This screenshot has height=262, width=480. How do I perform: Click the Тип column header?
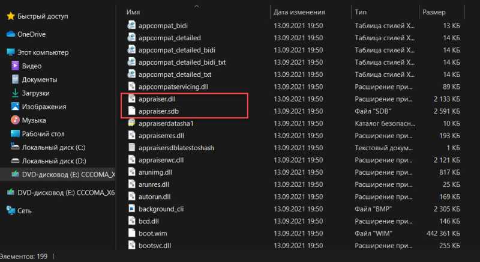361,12
